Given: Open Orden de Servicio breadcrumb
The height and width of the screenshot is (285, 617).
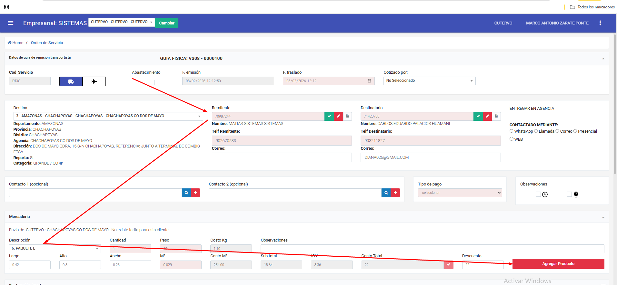Looking at the screenshot, I should click(x=47, y=43).
